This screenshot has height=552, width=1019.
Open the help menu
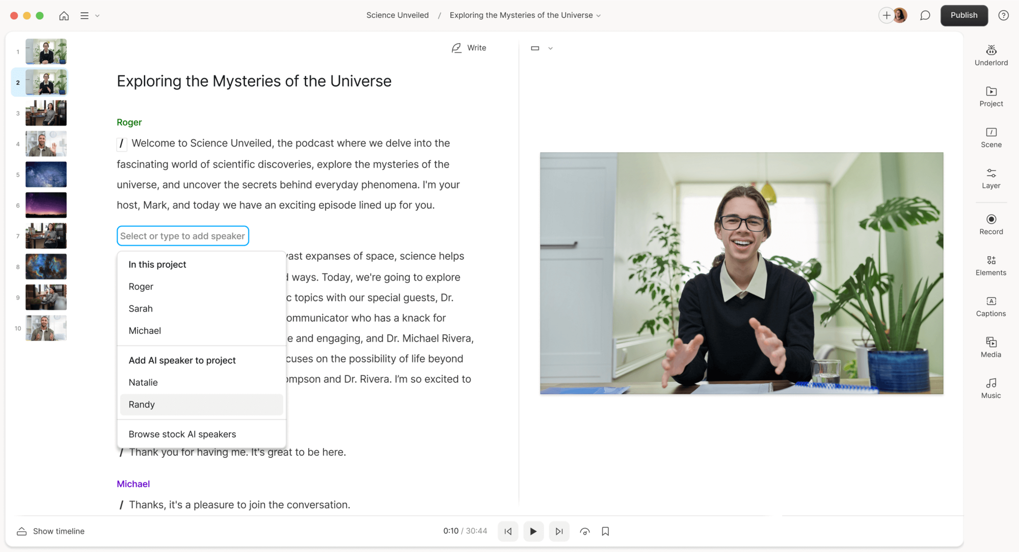1004,15
